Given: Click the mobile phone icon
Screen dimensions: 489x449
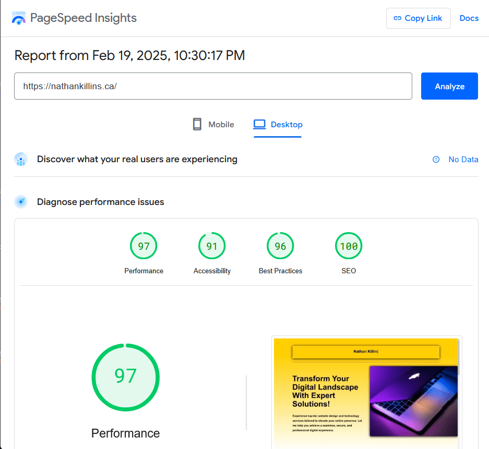Looking at the screenshot, I should point(197,125).
